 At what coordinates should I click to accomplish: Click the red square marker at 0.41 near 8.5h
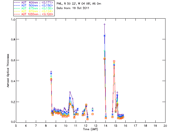click(x=51, y=80)
